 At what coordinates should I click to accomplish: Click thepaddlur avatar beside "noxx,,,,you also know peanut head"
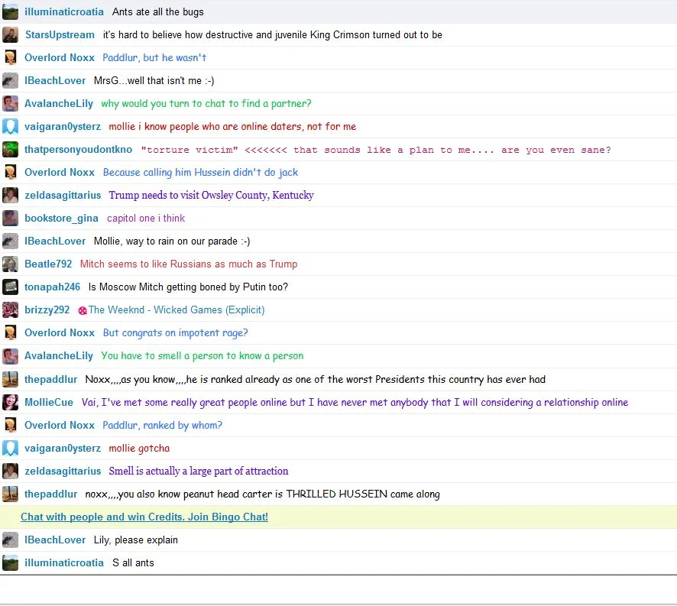tap(11, 494)
